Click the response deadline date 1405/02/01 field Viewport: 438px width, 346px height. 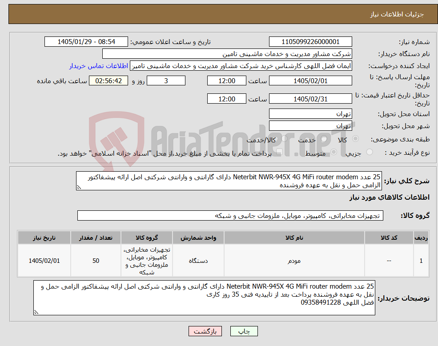coord(310,81)
